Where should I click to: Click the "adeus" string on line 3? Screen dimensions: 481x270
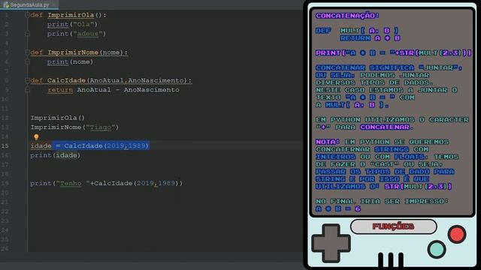(87, 34)
